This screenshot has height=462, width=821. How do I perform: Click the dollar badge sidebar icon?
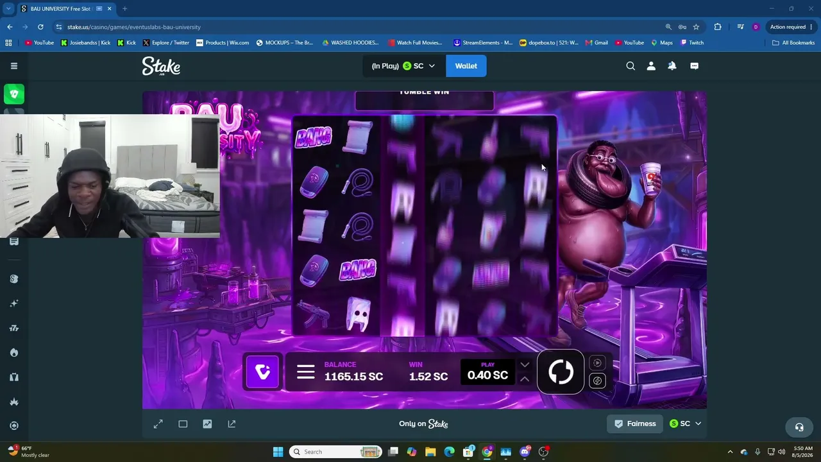tap(14, 279)
